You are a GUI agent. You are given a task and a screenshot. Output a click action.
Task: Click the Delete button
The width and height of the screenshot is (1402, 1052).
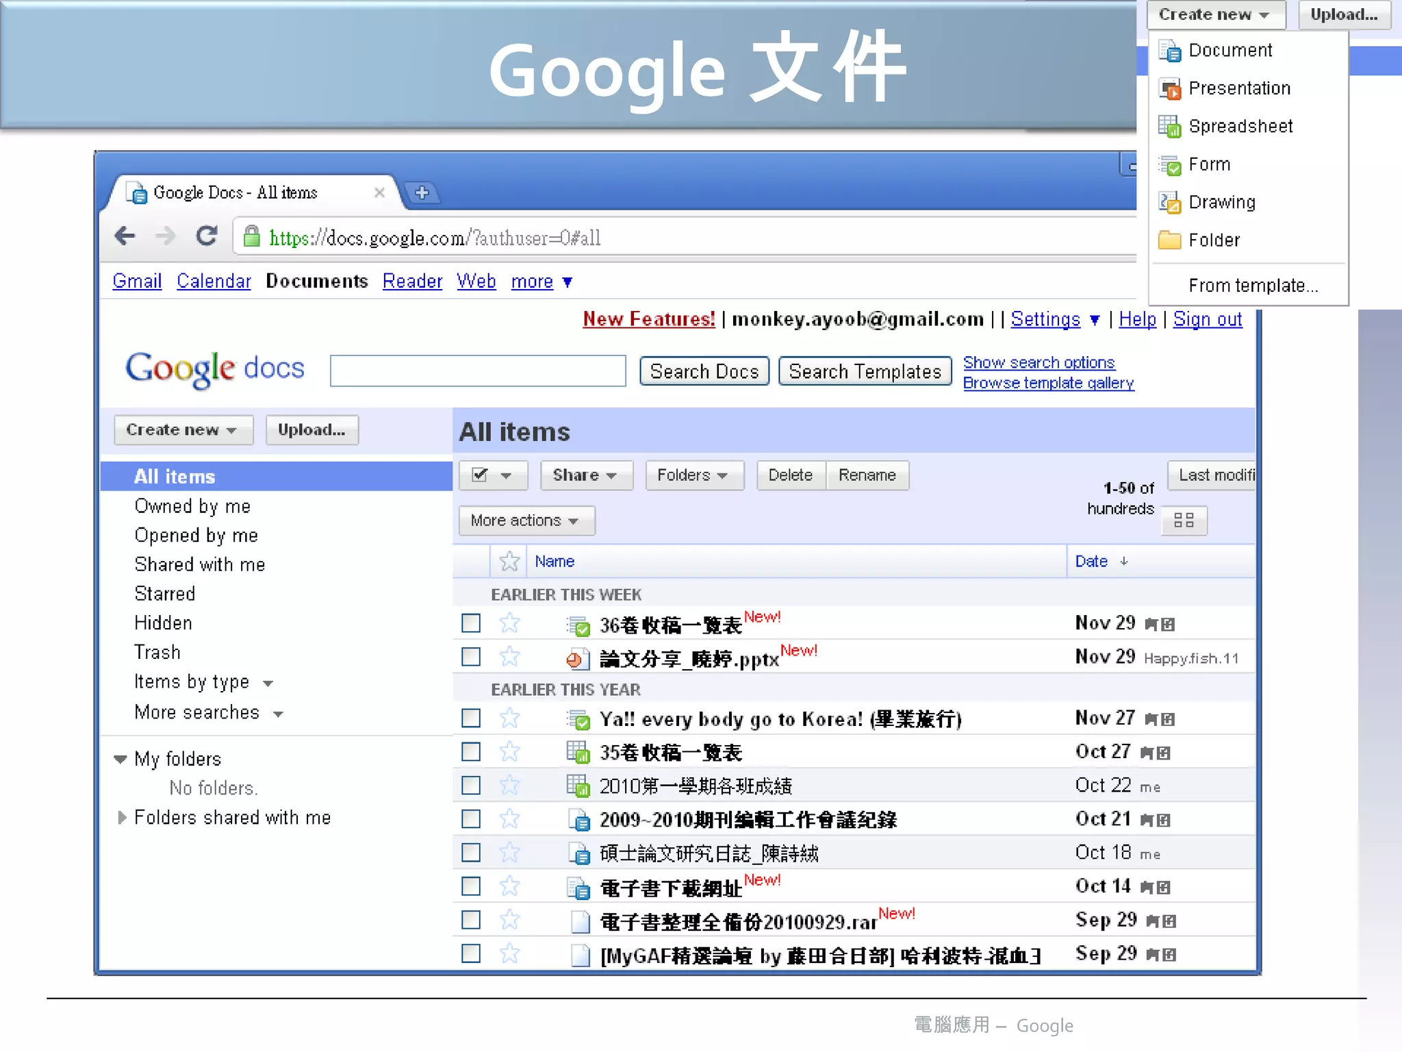pyautogui.click(x=791, y=475)
